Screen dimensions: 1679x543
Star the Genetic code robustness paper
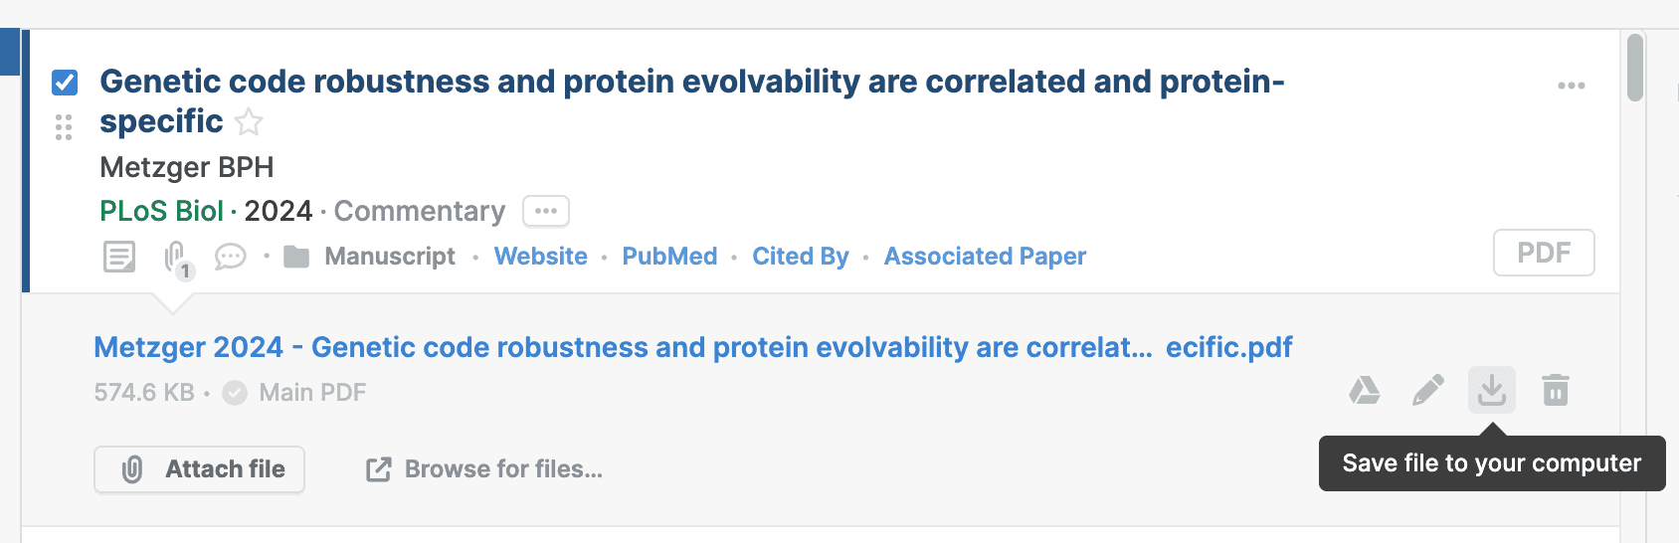pos(249,122)
